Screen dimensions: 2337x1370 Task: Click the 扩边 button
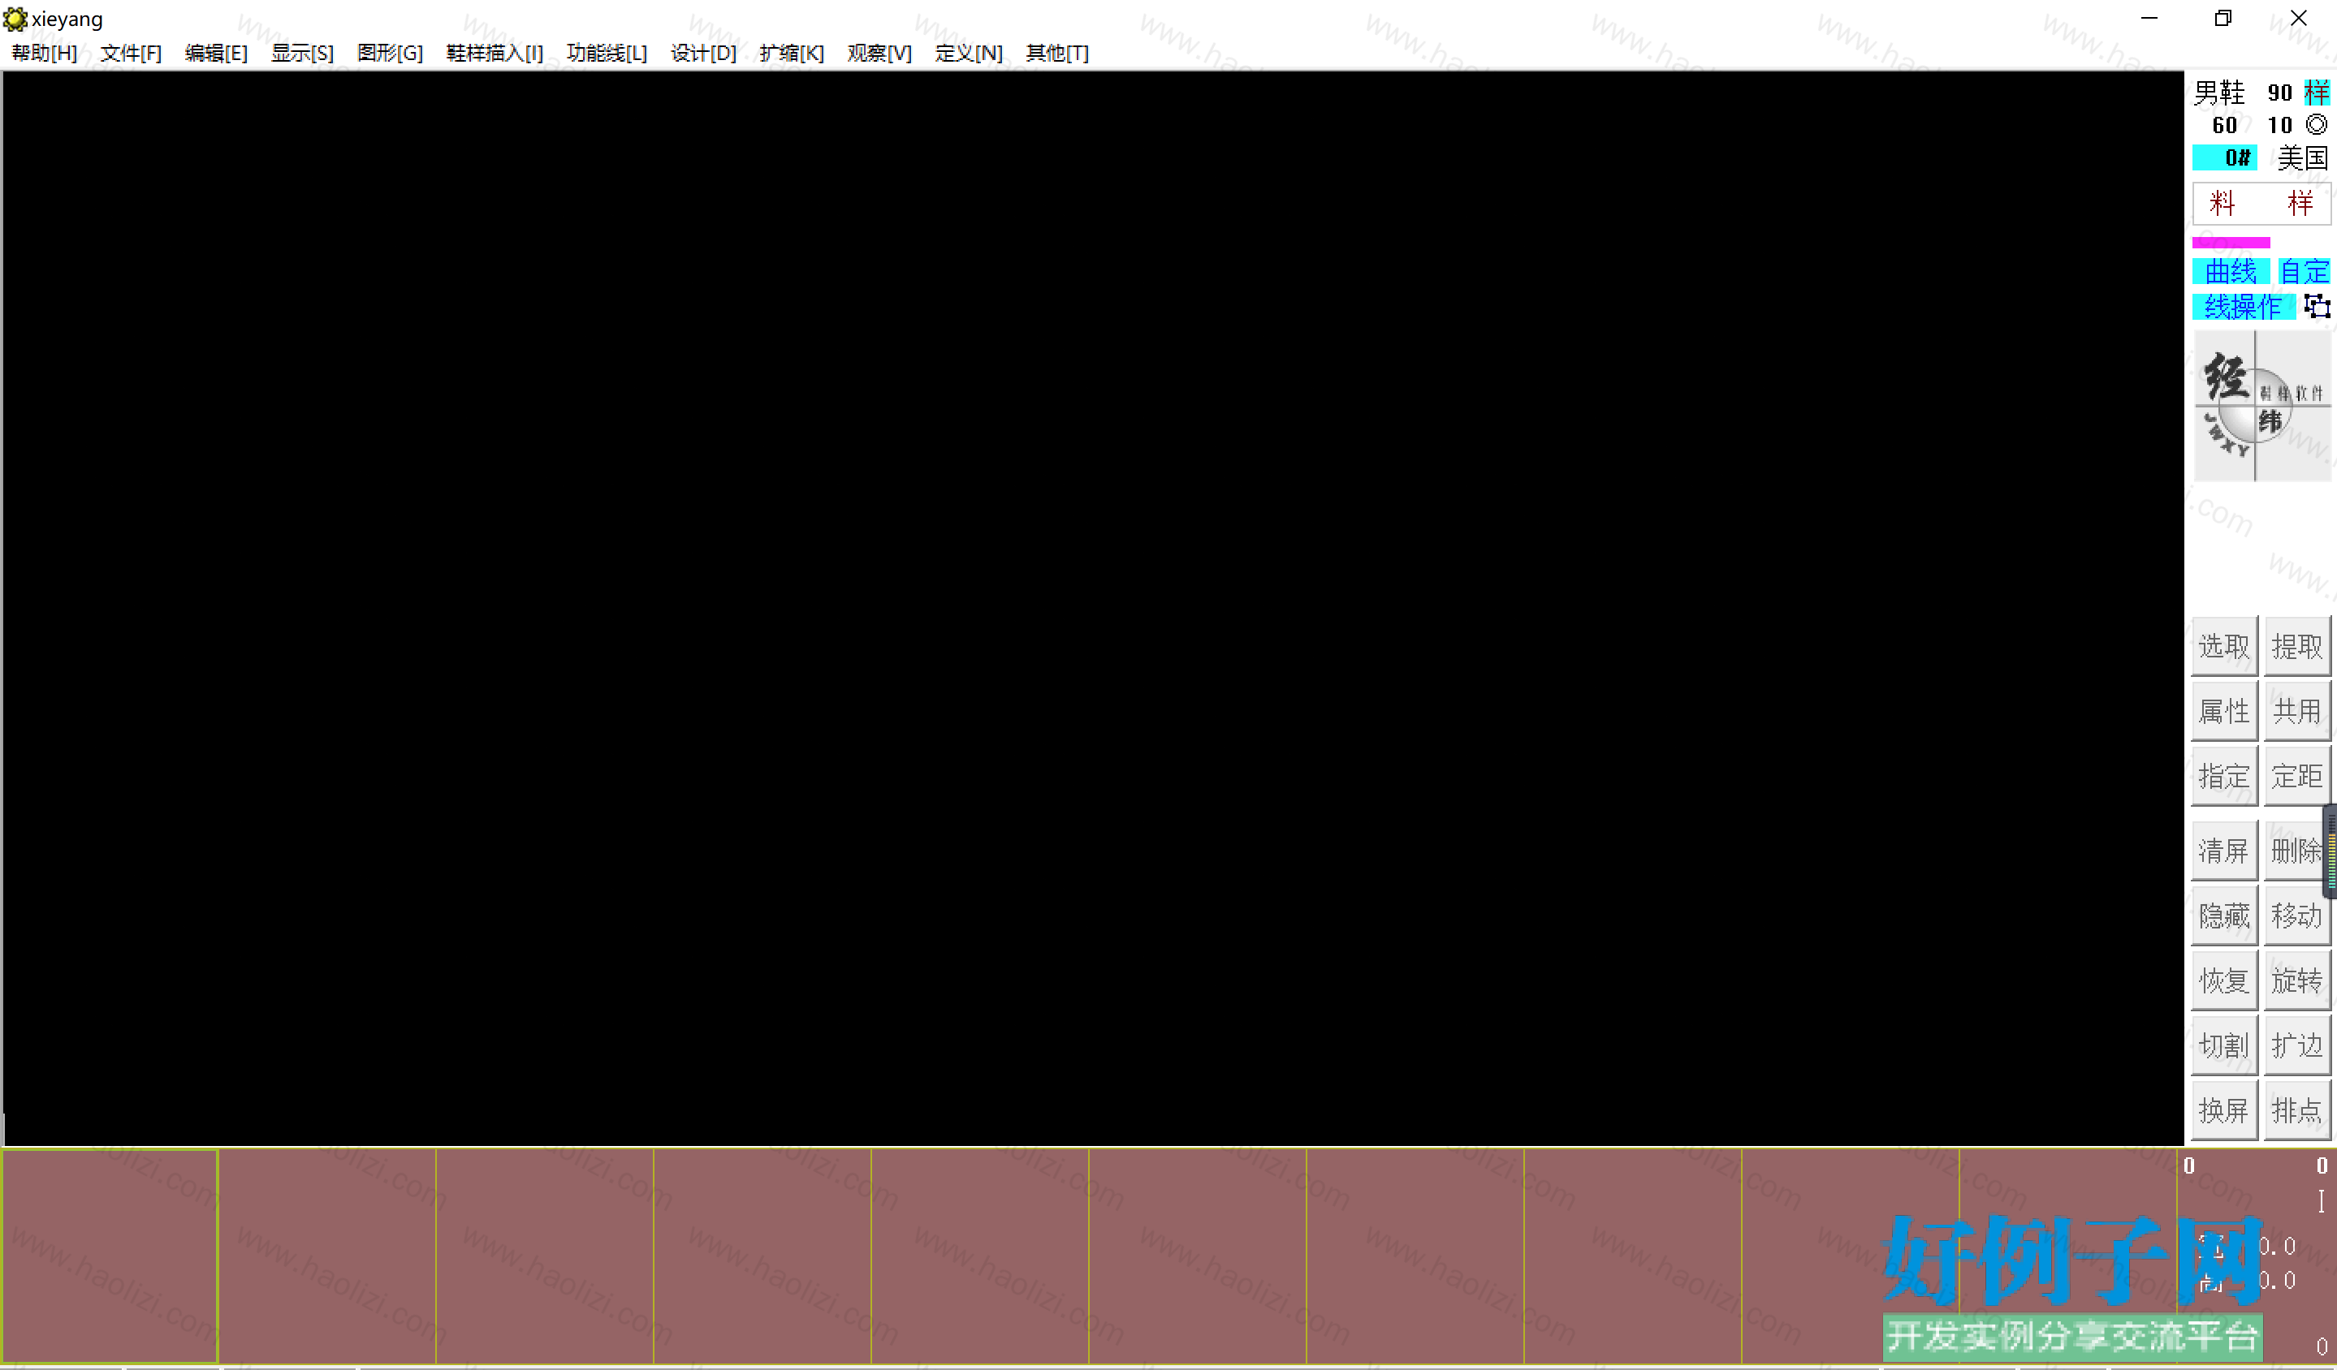[x=2296, y=1045]
